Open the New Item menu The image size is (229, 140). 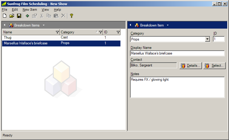point(30,10)
